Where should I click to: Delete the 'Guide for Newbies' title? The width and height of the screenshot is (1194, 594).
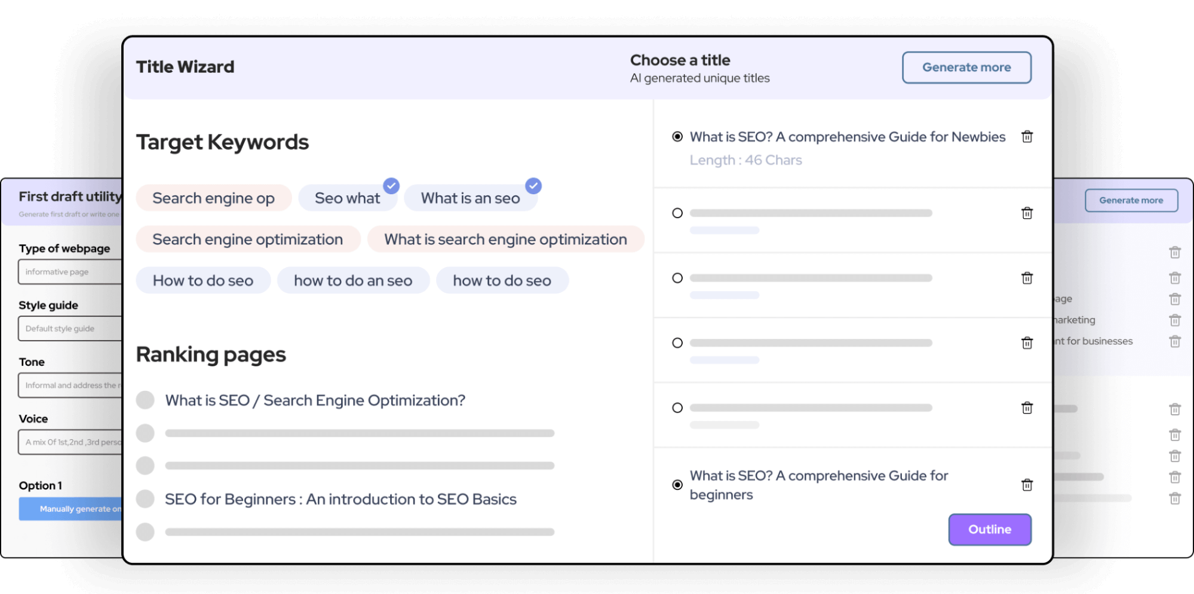coord(1027,136)
